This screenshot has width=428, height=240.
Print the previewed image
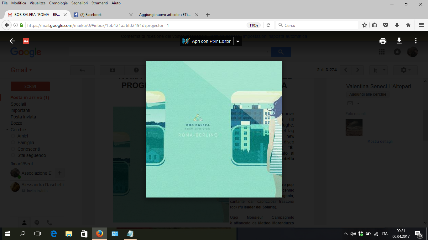[x=383, y=41]
